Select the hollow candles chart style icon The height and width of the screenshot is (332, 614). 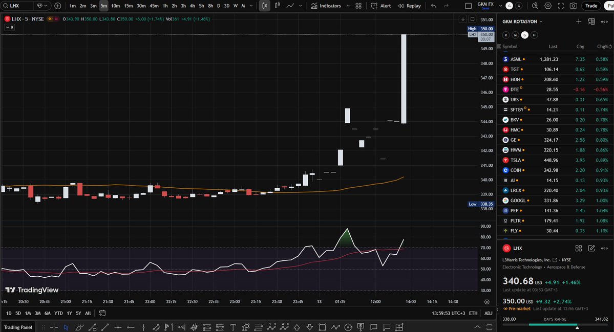point(277,6)
